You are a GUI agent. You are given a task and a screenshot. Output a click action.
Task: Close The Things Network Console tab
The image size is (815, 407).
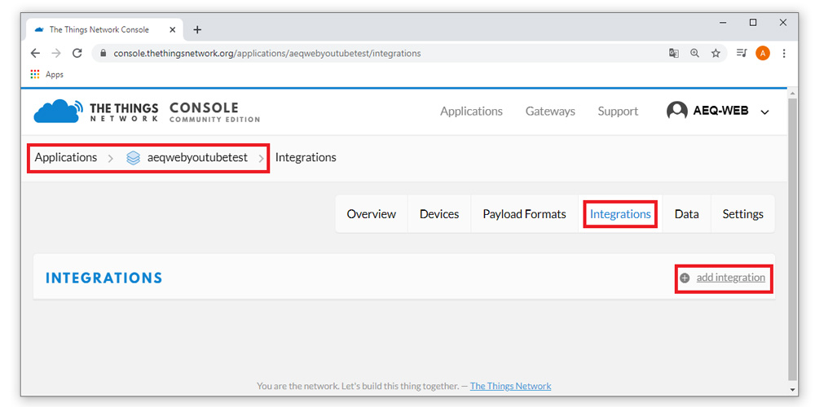click(173, 29)
